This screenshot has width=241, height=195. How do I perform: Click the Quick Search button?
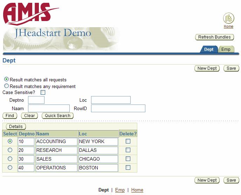pyautogui.click(x=58, y=116)
